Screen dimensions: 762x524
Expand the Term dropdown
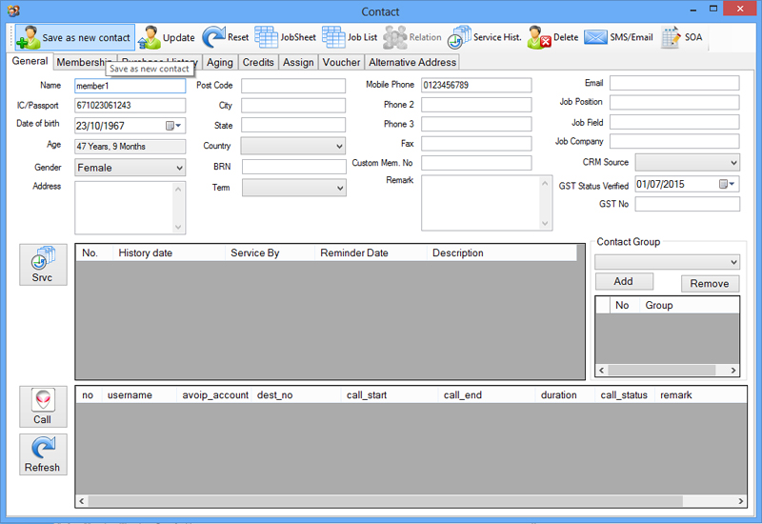pyautogui.click(x=340, y=188)
